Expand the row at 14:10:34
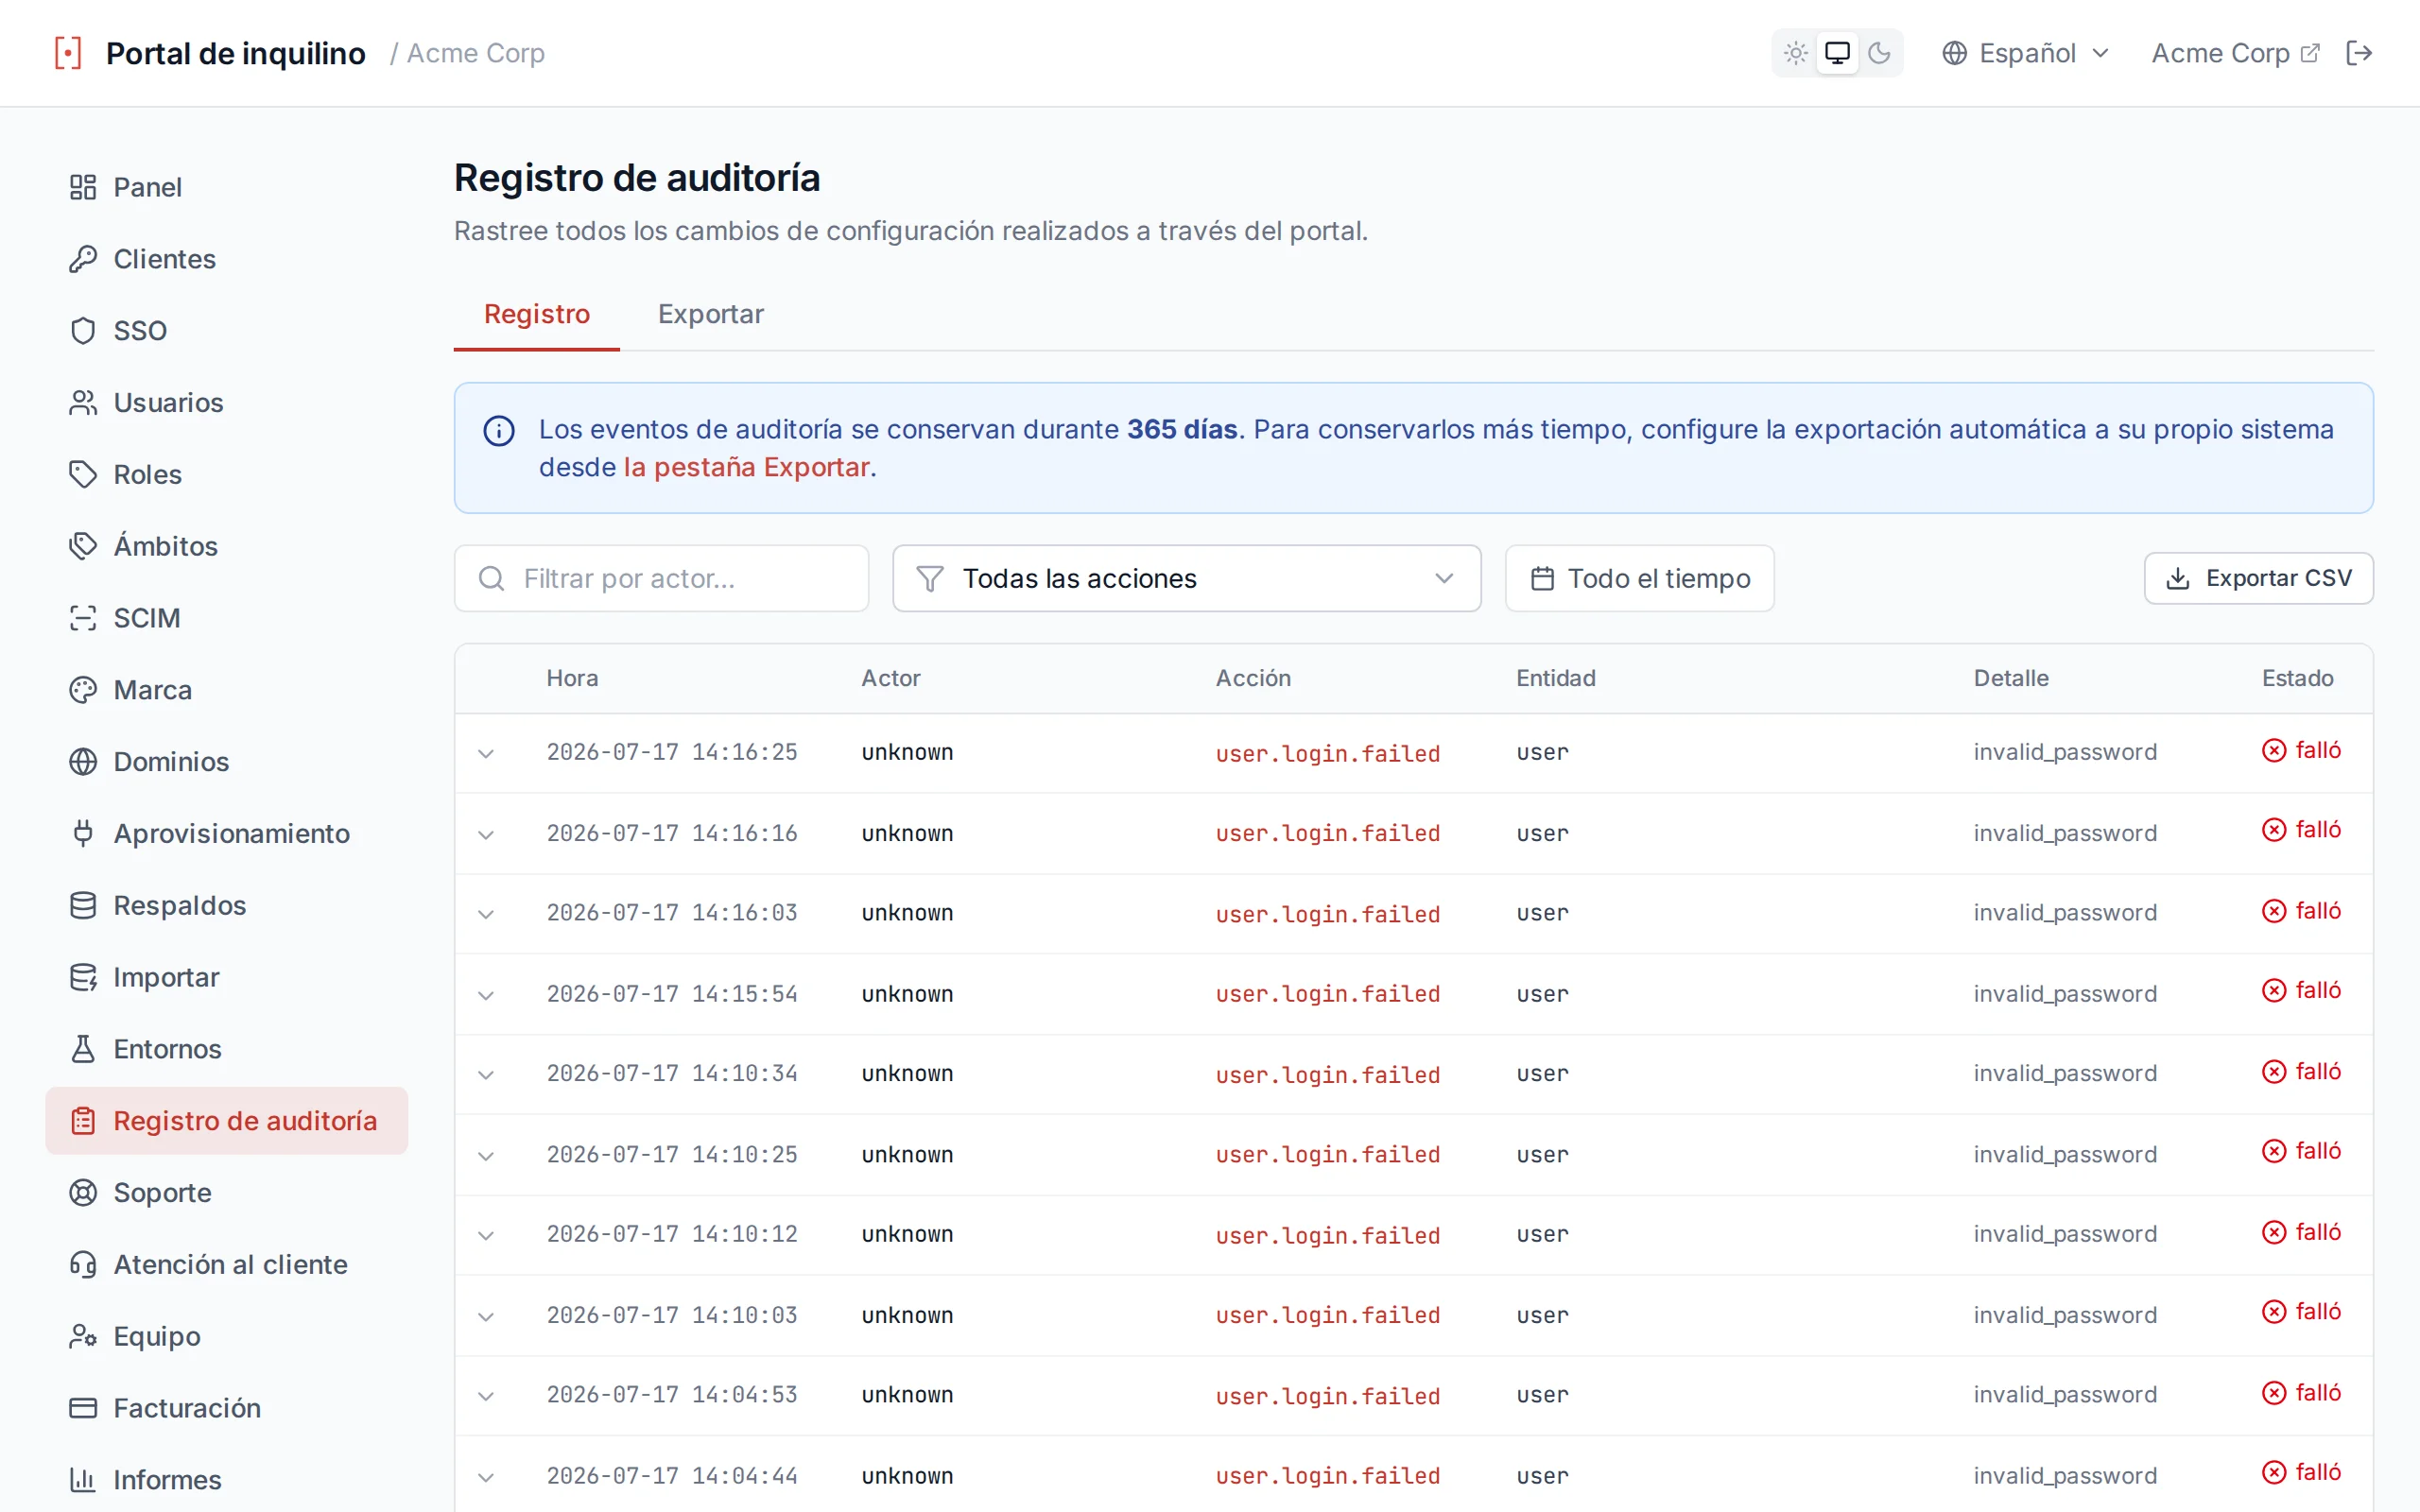 [x=486, y=1075]
